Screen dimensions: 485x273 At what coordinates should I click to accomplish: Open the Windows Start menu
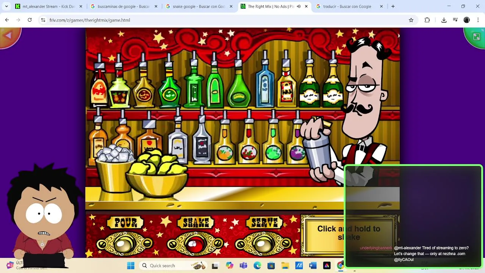pos(131,265)
